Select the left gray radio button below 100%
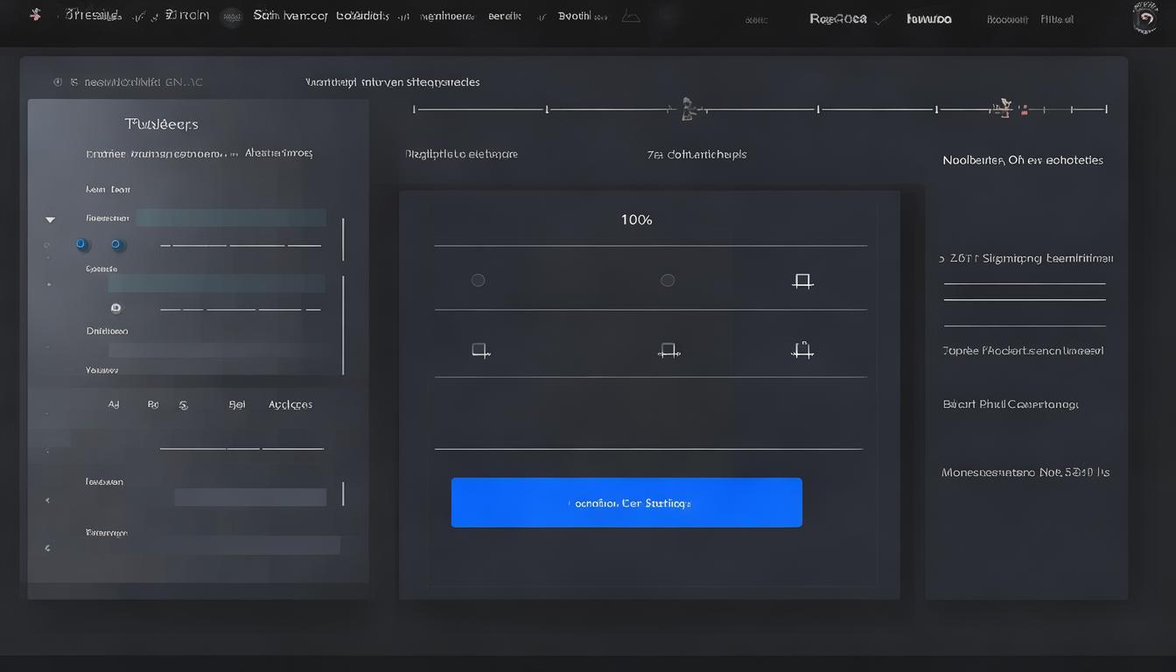The width and height of the screenshot is (1176, 672). coord(478,280)
